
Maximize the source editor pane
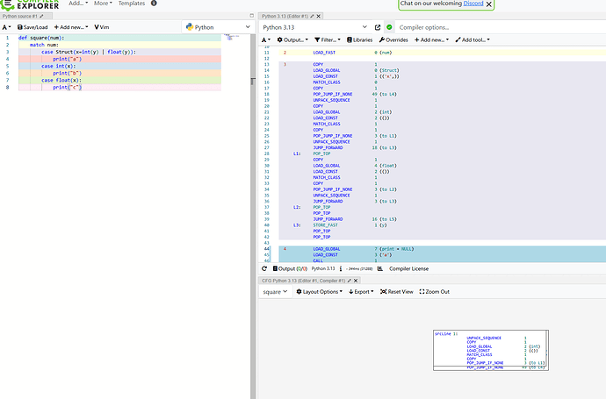tap(251, 16)
